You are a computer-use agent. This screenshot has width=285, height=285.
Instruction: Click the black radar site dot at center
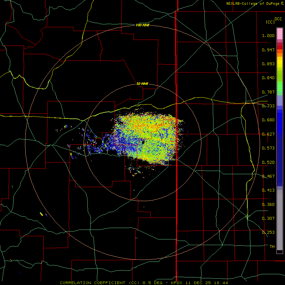point(143,142)
